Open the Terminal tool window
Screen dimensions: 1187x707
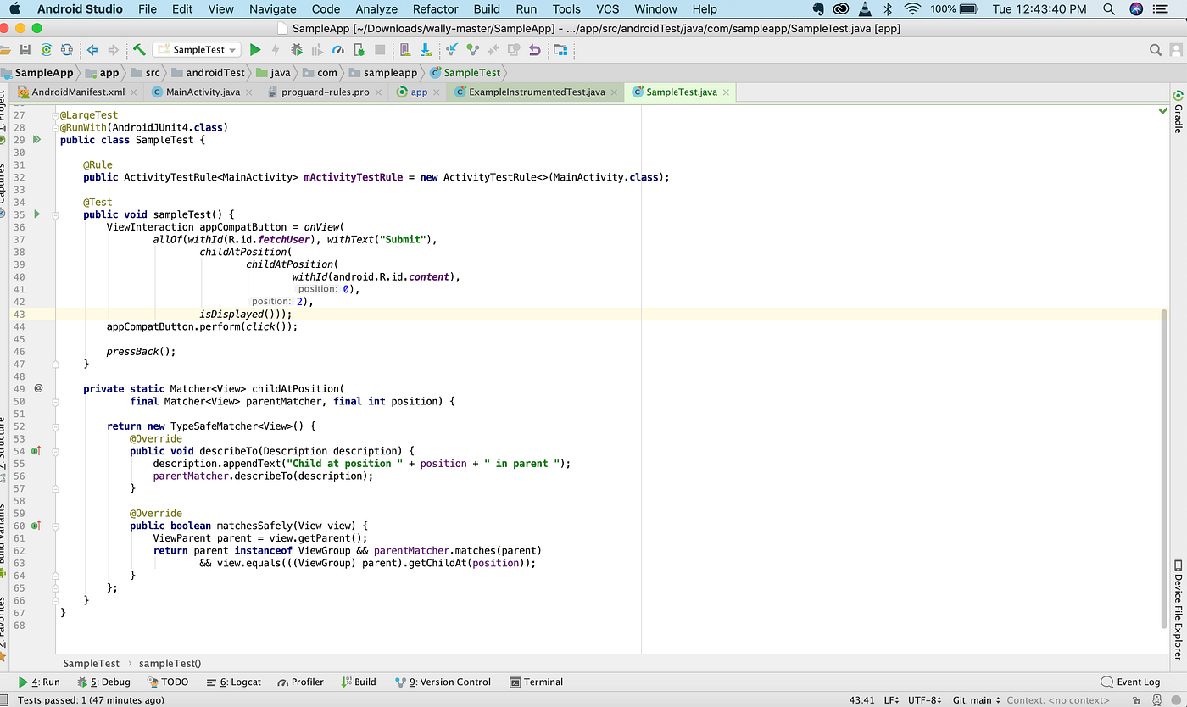click(537, 682)
